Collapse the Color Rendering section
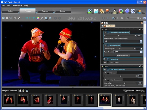This screenshot has height=110, width=147. (105, 80)
